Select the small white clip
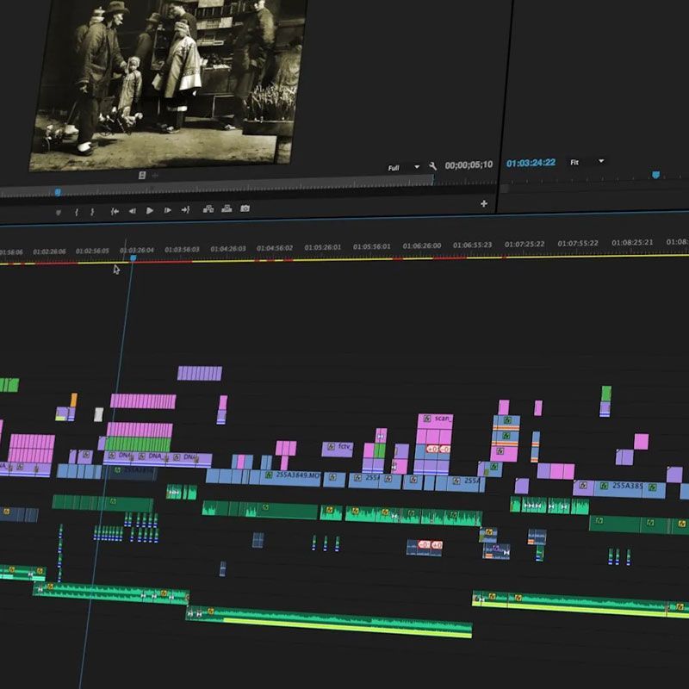Viewport: 689px width, 689px height. click(99, 414)
